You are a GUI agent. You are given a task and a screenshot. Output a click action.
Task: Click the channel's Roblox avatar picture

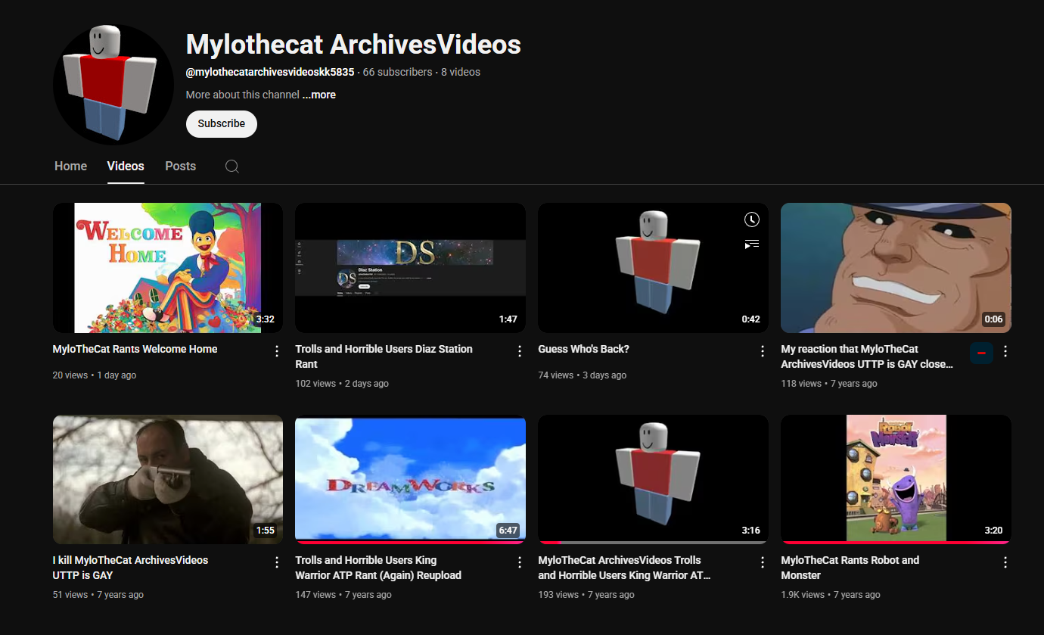point(113,85)
